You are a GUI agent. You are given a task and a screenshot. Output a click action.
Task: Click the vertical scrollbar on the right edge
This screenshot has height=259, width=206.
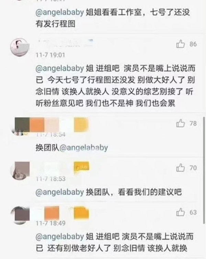click(x=204, y=170)
